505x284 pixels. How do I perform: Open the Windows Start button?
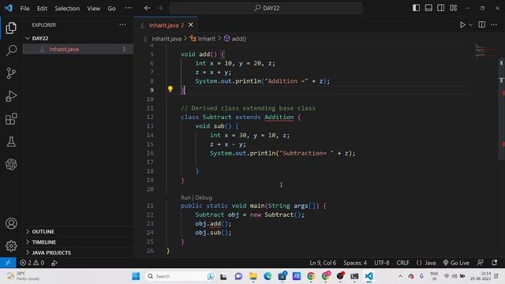[x=136, y=276]
